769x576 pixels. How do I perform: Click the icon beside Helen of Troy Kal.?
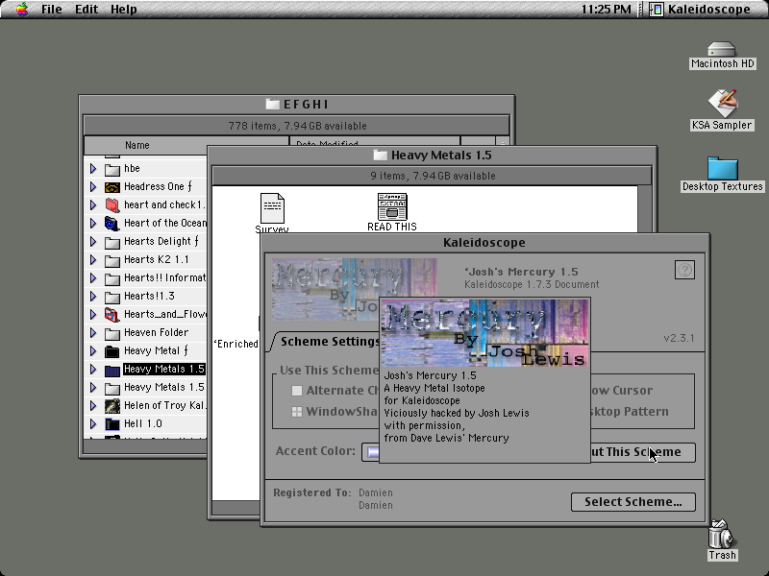pyautogui.click(x=112, y=405)
